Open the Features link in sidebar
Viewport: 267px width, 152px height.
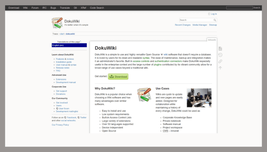pyautogui.click(x=60, y=59)
